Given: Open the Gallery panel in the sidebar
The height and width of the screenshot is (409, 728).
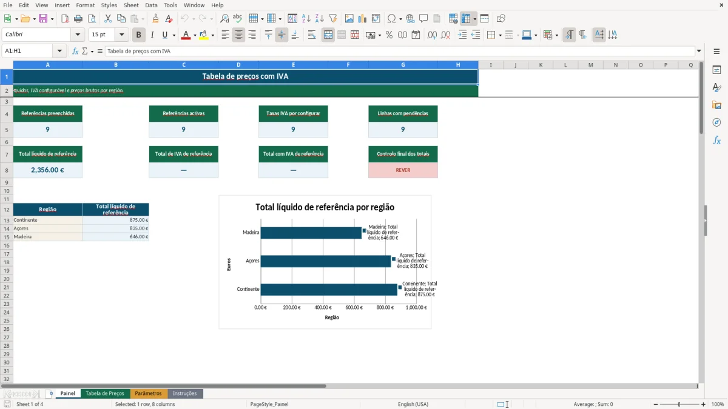Looking at the screenshot, I should coord(716,105).
